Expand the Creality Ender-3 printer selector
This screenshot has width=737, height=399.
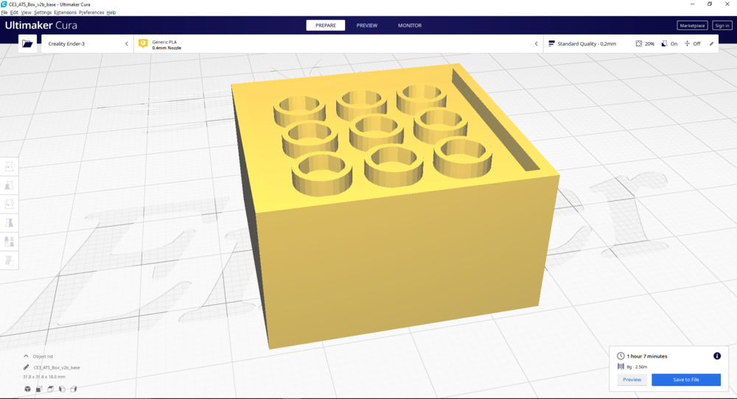[x=88, y=43]
